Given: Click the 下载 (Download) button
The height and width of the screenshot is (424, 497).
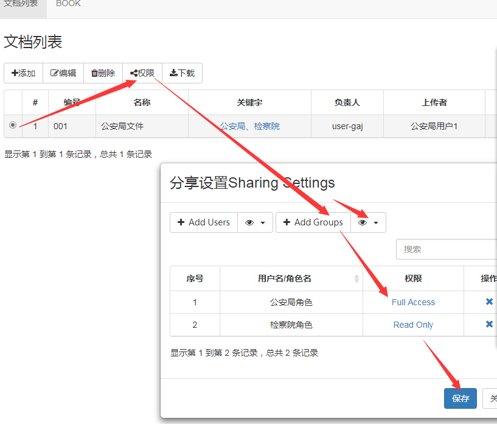Looking at the screenshot, I should 182,73.
